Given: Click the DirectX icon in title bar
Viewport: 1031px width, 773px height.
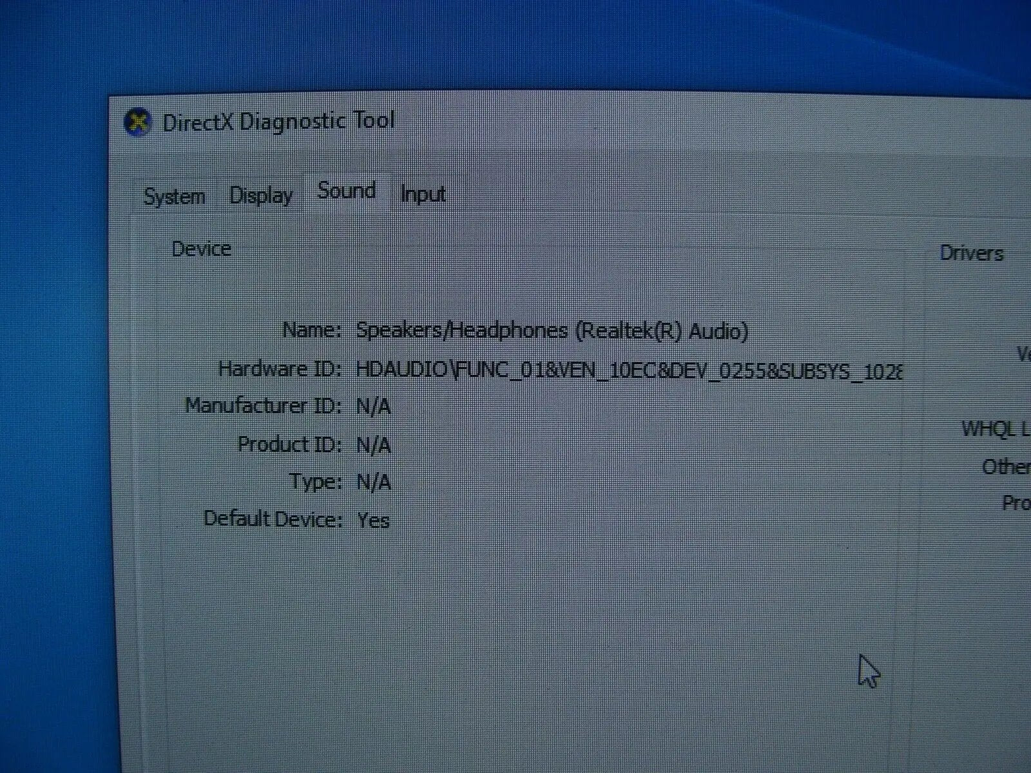Looking at the screenshot, I should pyautogui.click(x=137, y=122).
